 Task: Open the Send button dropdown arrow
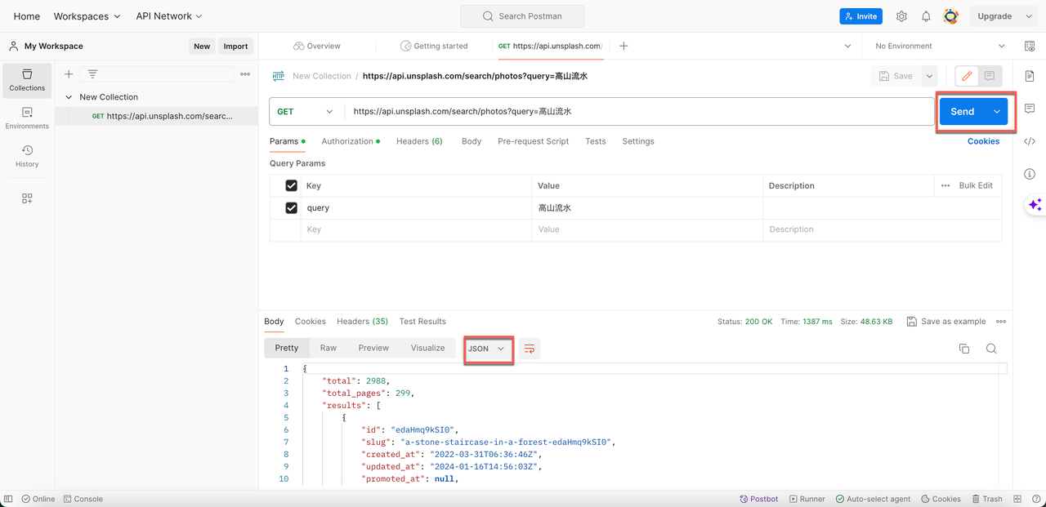(x=997, y=112)
